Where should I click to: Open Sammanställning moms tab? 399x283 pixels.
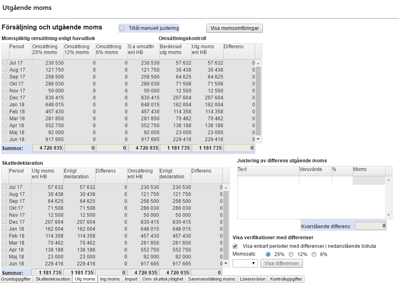(211, 279)
